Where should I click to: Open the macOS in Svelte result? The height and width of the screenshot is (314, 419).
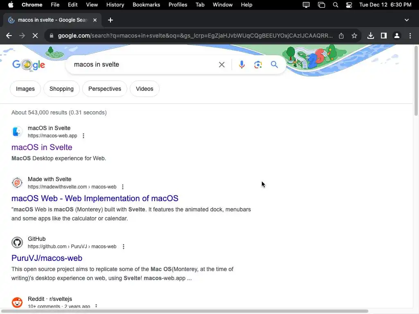(42, 147)
